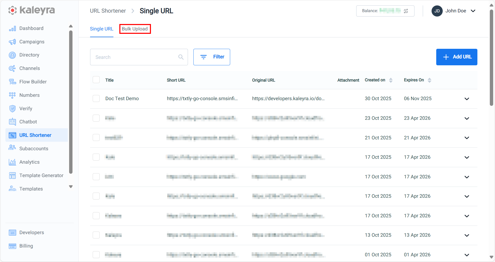Click the JD avatar circle
Viewport: 495px width, 262px height.
(437, 11)
